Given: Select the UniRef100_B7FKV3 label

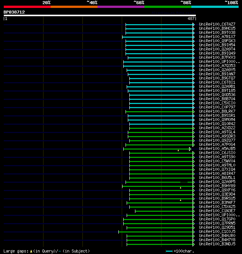Looking at the screenshot, I should click(217, 58).
